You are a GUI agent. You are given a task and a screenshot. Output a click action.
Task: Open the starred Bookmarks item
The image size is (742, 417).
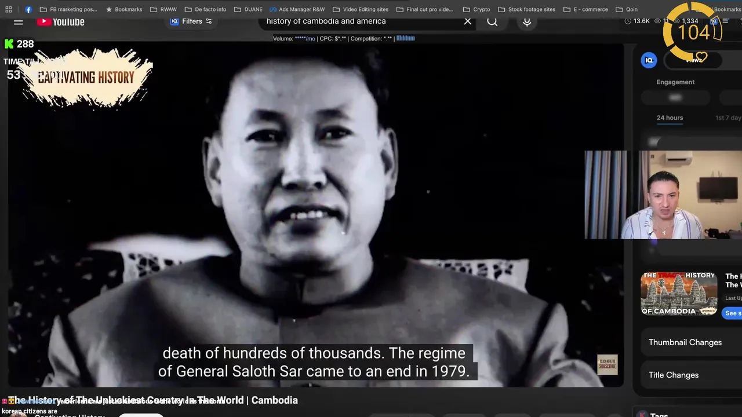124,9
